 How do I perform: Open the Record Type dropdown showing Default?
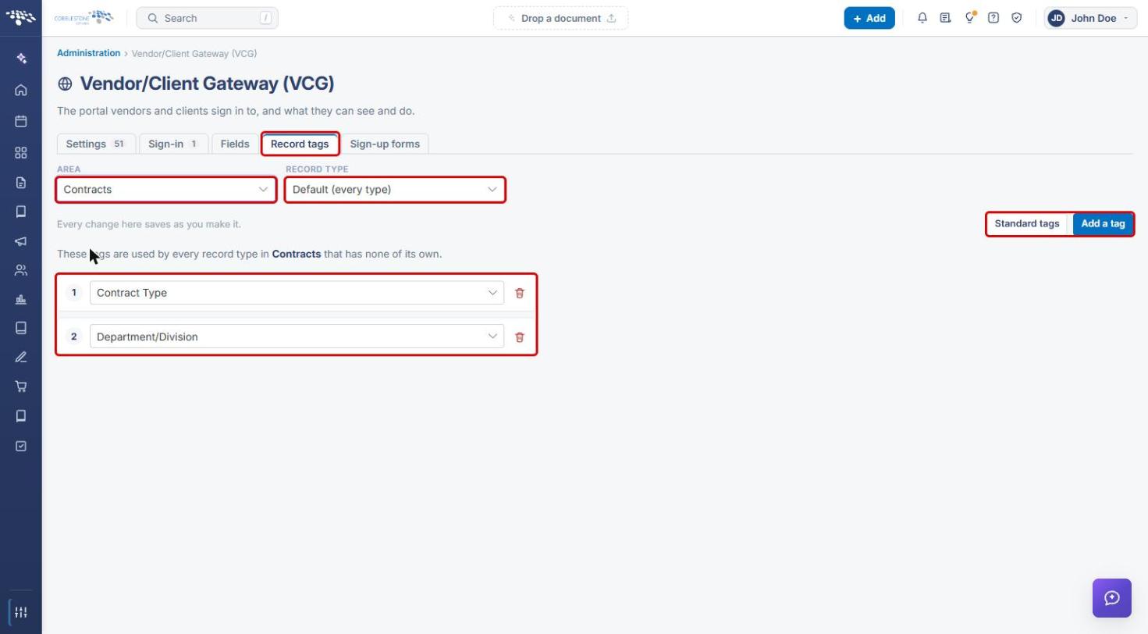click(x=395, y=190)
